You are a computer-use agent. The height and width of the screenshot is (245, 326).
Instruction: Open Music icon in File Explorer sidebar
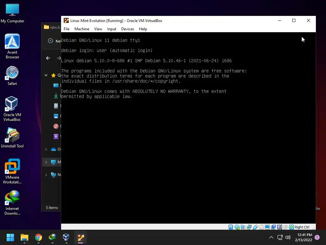56,126
